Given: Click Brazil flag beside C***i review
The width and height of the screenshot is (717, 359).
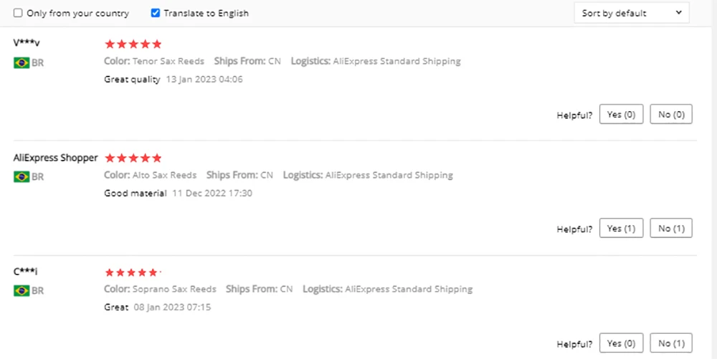Looking at the screenshot, I should 22,291.
